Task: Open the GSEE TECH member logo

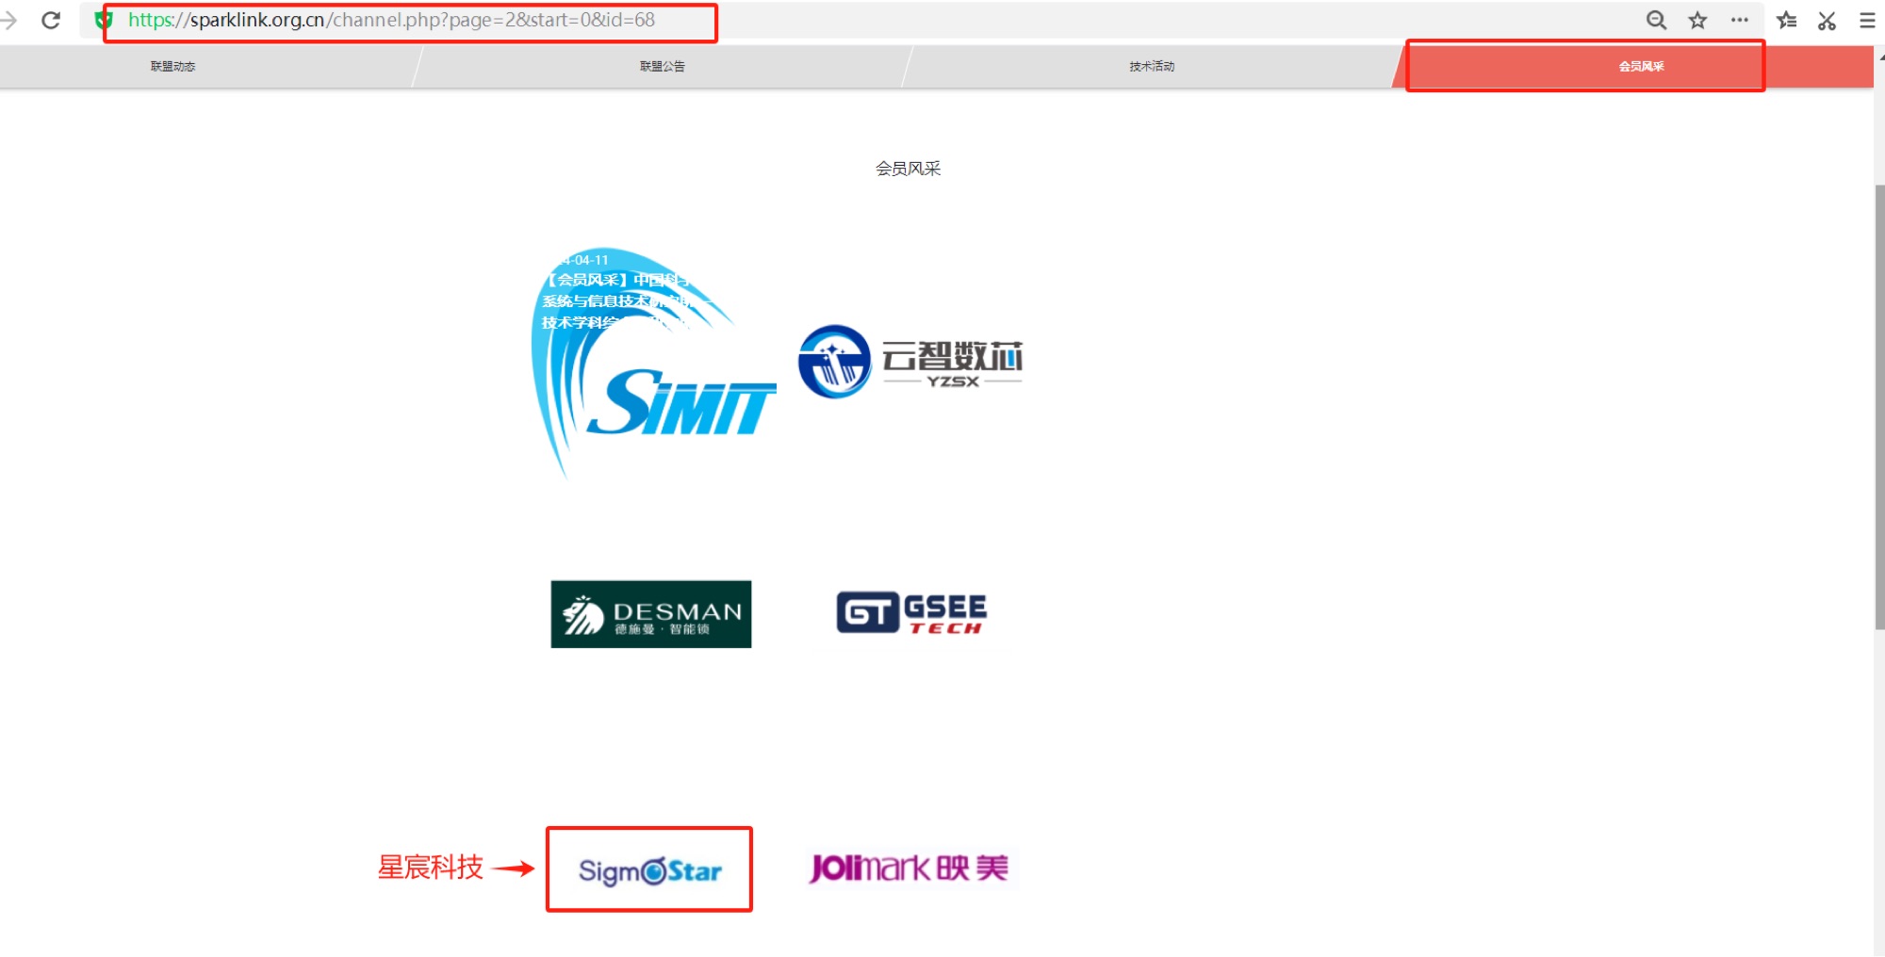Action: [x=911, y=613]
